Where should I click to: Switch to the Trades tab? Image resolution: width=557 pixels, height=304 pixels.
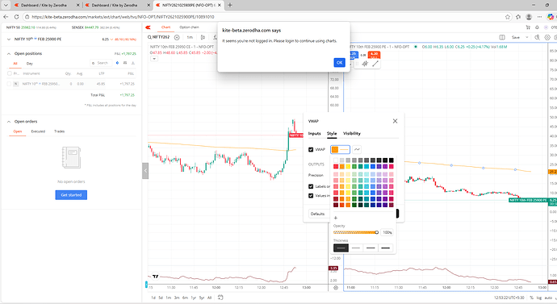[59, 131]
